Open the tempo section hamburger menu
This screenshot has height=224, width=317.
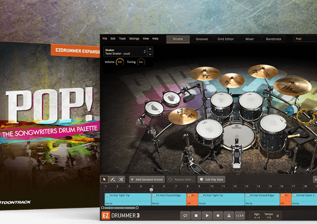278,216
